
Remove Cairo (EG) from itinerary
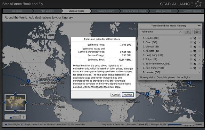point(200,42)
